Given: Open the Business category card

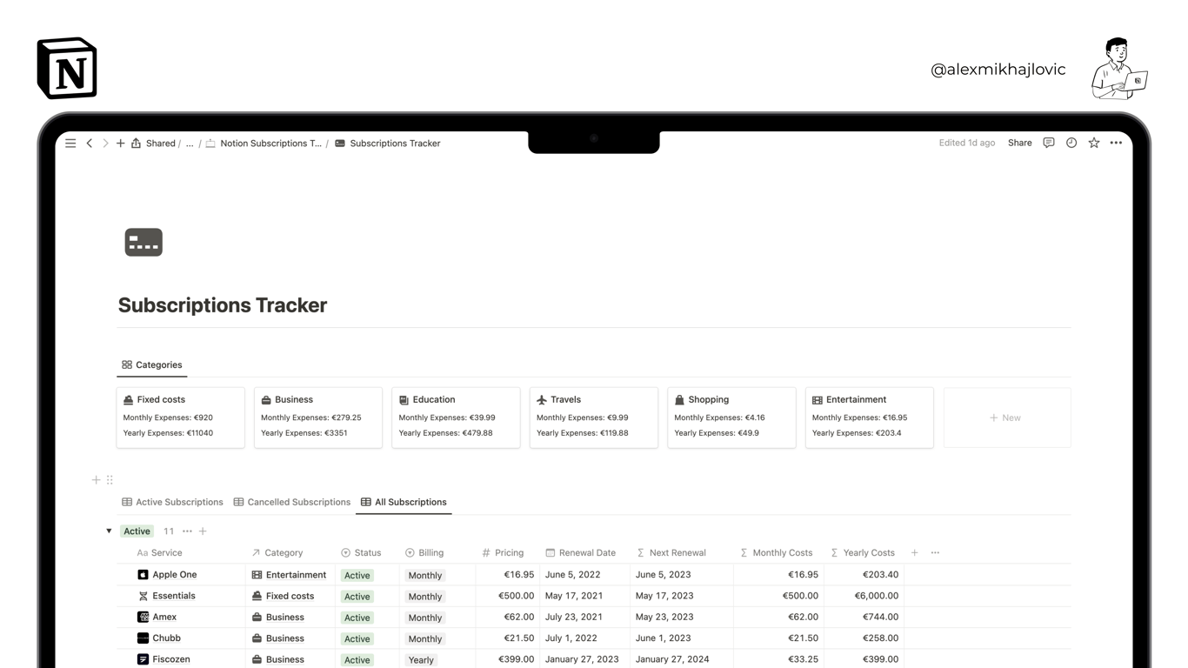Looking at the screenshot, I should 317,417.
